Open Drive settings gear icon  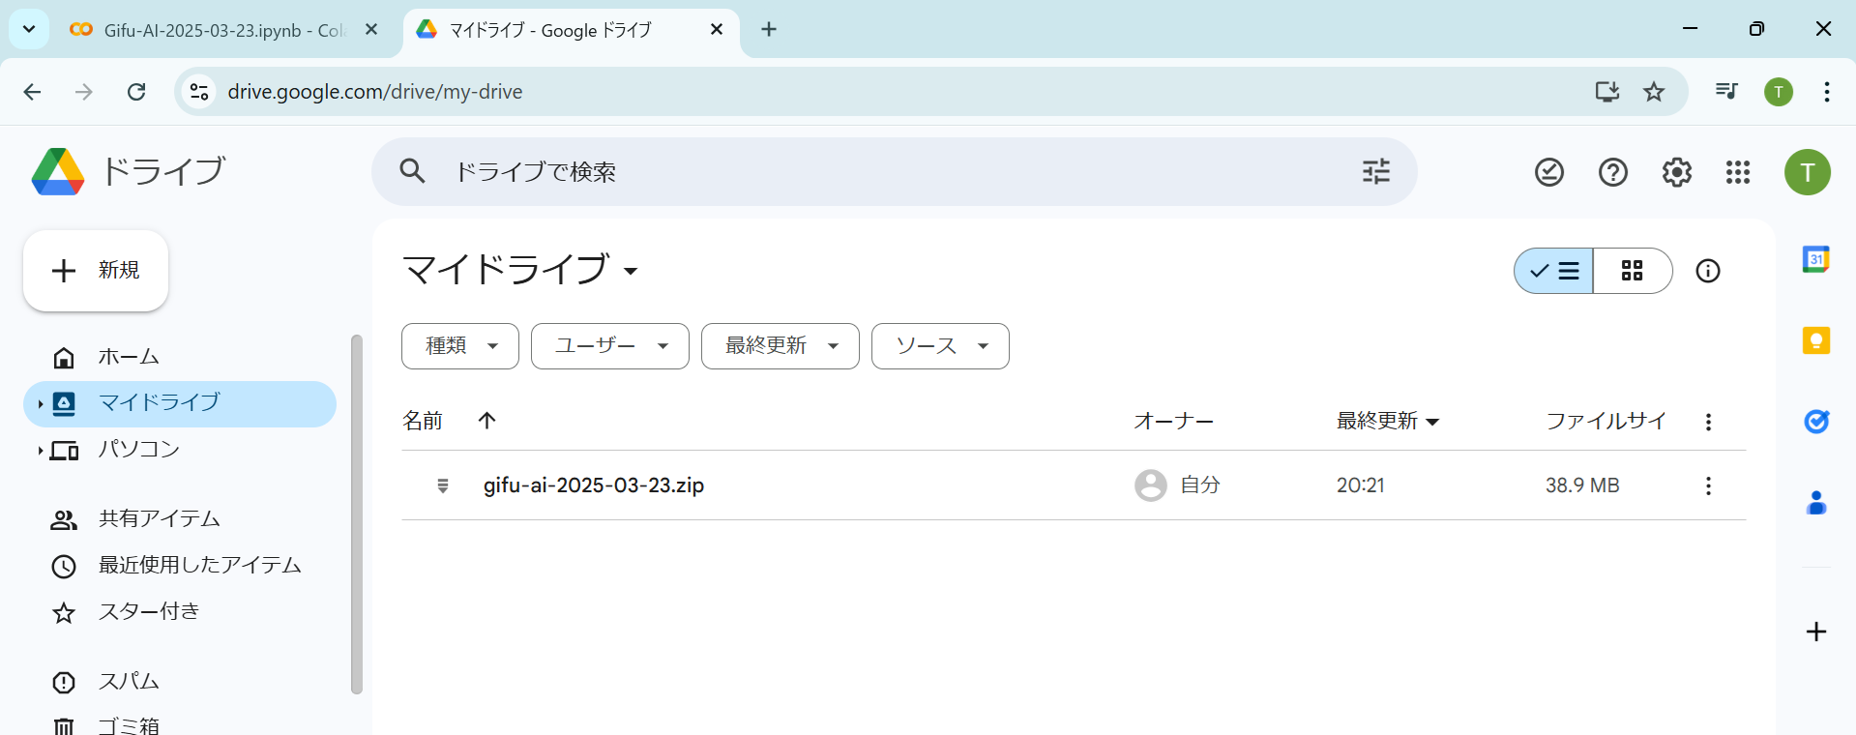1677,172
